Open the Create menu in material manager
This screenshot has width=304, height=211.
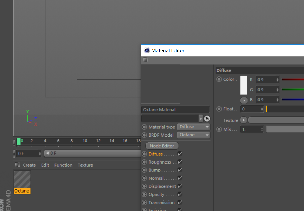(30, 165)
